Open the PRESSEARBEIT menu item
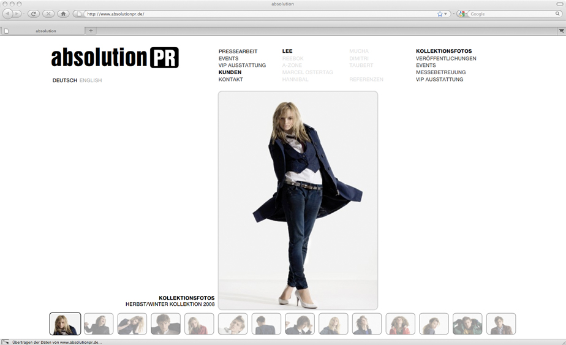 click(x=238, y=51)
